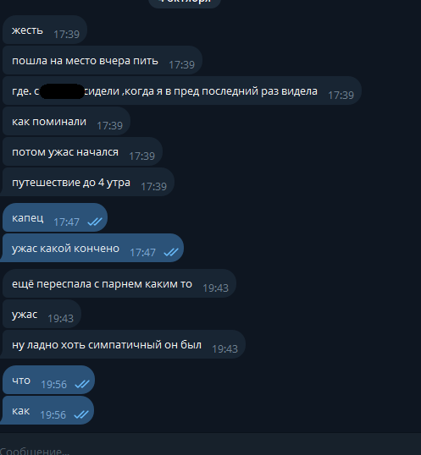Click the read checkmarks on 'капец' message
The height and width of the screenshot is (455, 421).
(95, 222)
